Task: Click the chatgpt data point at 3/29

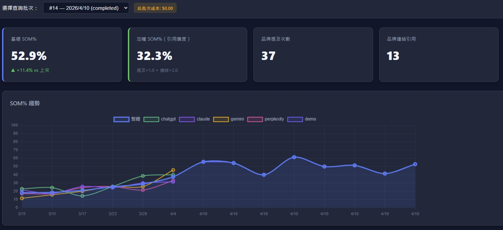Action: click(x=143, y=176)
